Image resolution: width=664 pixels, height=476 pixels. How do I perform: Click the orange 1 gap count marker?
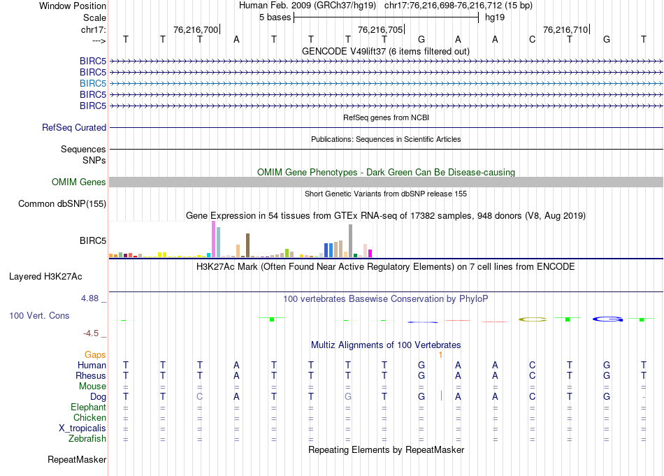(x=440, y=355)
